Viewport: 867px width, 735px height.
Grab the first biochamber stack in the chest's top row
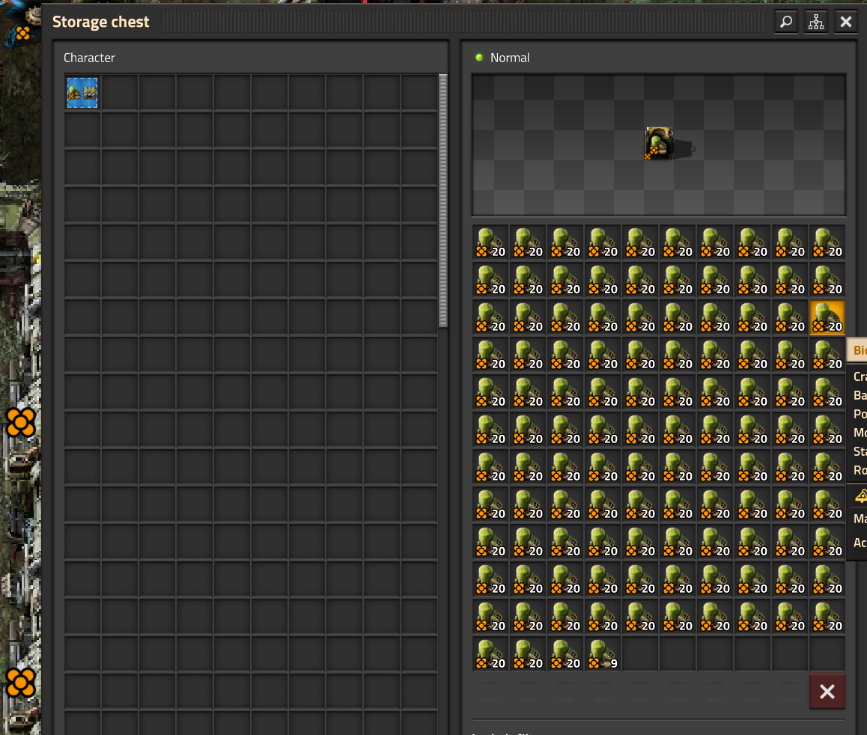tap(490, 243)
